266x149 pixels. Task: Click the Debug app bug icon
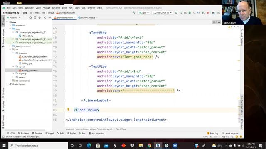(190, 13)
